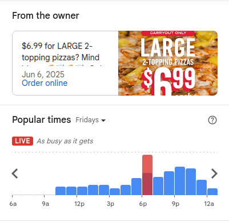Open the Fridays day dropdown
Screen dimensions: 229x223
pyautogui.click(x=91, y=120)
